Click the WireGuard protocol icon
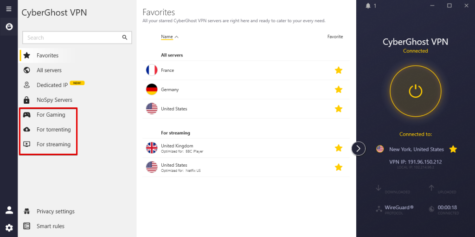Screen dimensions: 475x237 point(379,209)
